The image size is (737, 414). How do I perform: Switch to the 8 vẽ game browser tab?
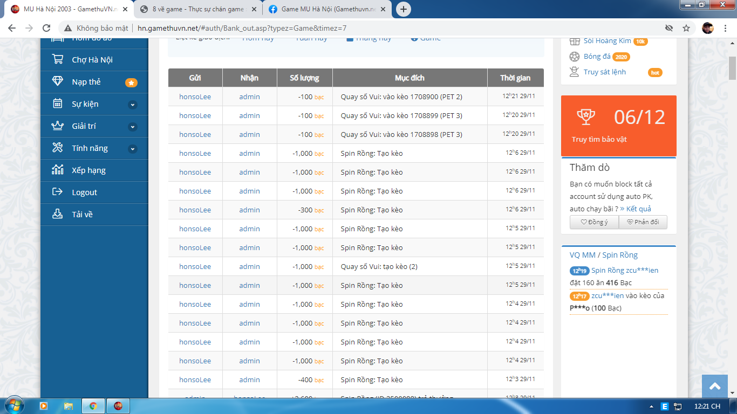coord(197,9)
